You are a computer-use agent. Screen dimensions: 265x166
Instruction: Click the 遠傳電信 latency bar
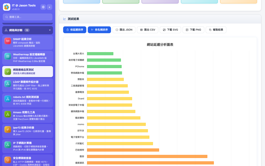108,92
